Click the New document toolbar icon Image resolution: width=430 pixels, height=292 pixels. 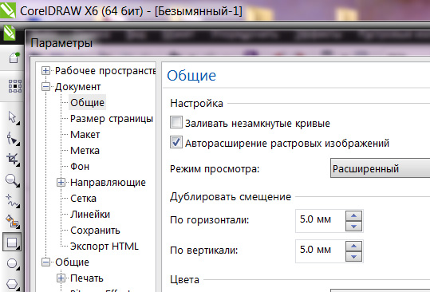click(x=14, y=57)
